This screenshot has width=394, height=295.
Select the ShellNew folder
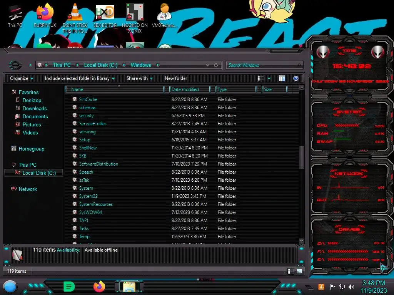[x=88, y=148]
